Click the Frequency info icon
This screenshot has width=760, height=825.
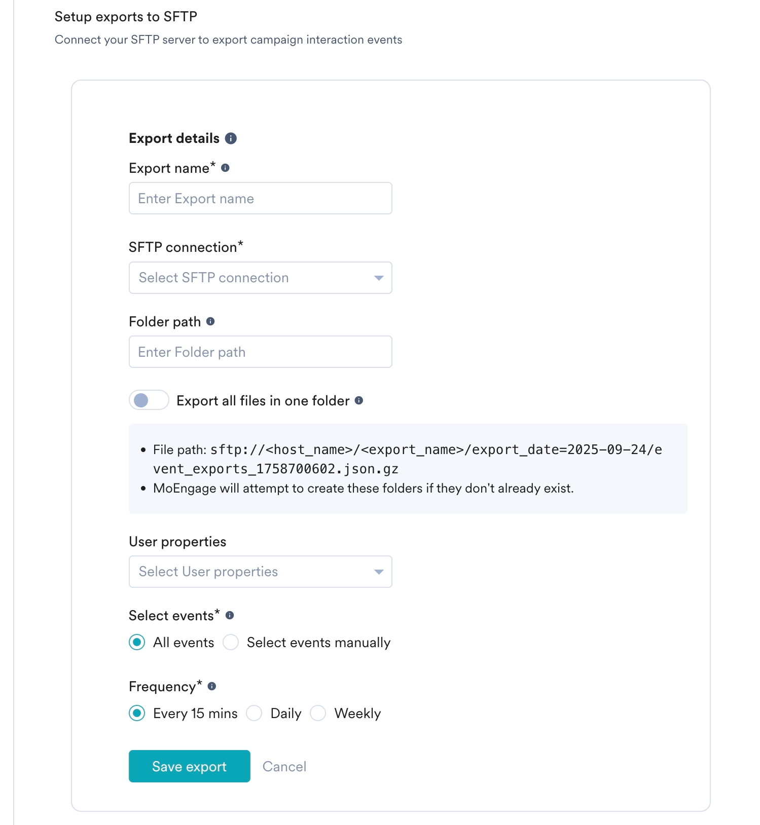[x=212, y=686]
